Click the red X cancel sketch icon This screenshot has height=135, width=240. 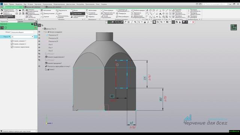[x=193, y=22]
